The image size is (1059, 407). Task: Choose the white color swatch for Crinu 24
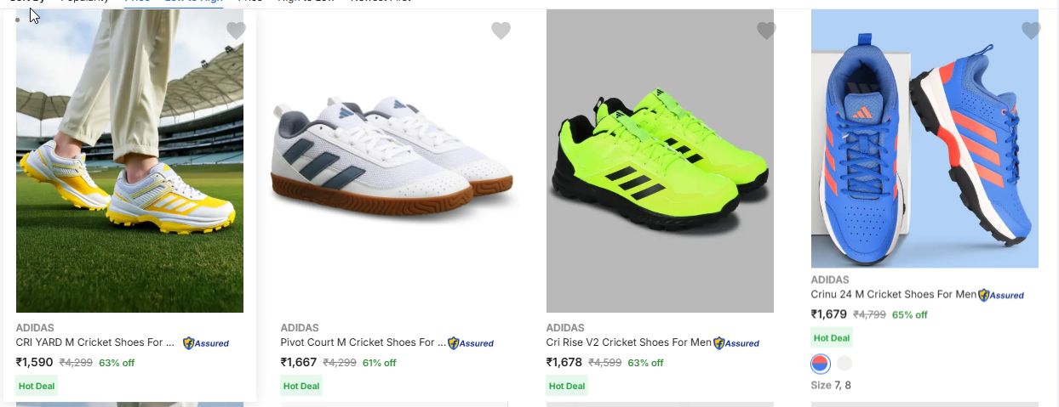[844, 364]
